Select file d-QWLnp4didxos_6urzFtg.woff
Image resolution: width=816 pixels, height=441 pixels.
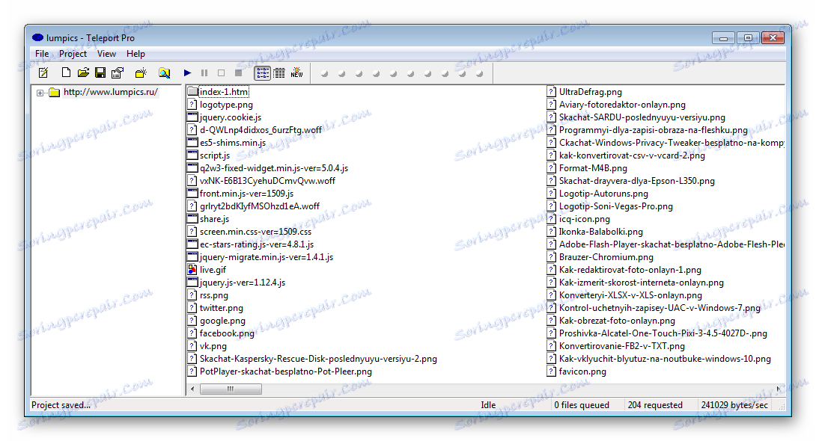pos(261,130)
